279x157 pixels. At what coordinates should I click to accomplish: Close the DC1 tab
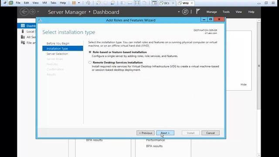(173, 3)
